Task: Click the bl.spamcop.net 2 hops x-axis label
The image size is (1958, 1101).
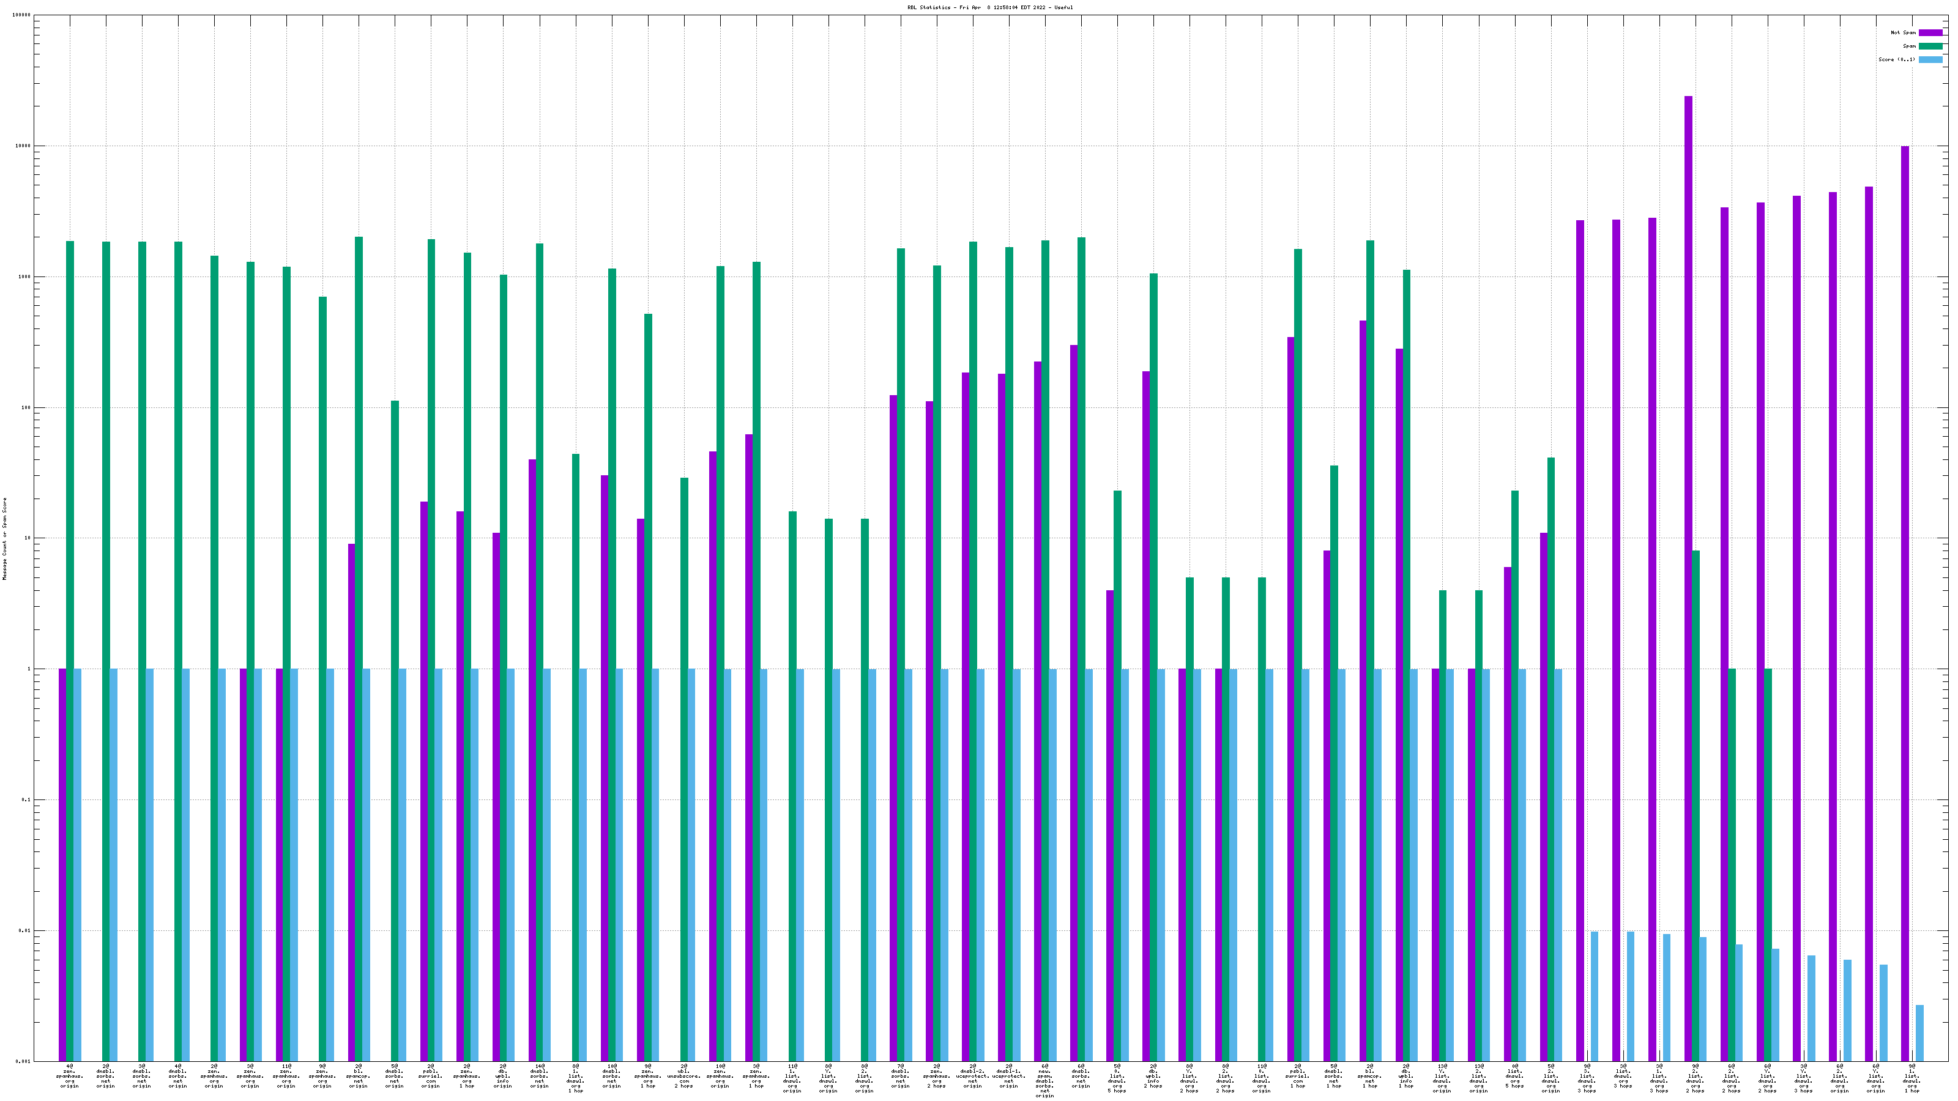Action: click(x=358, y=1076)
